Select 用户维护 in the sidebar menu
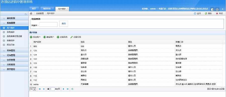Image resolution: width=226 pixels, height=97 pixels. [x=14, y=28]
